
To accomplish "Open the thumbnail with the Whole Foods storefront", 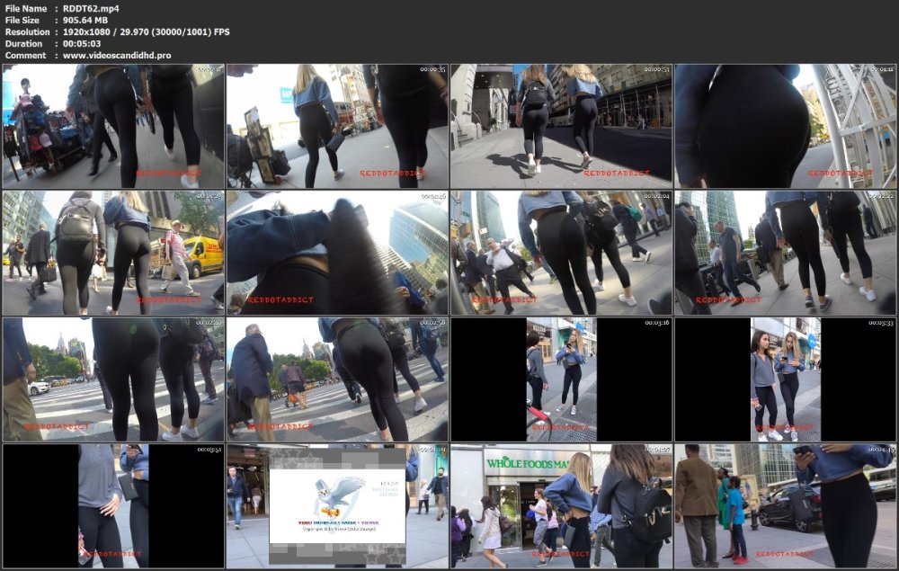I will pyautogui.click(x=561, y=506).
